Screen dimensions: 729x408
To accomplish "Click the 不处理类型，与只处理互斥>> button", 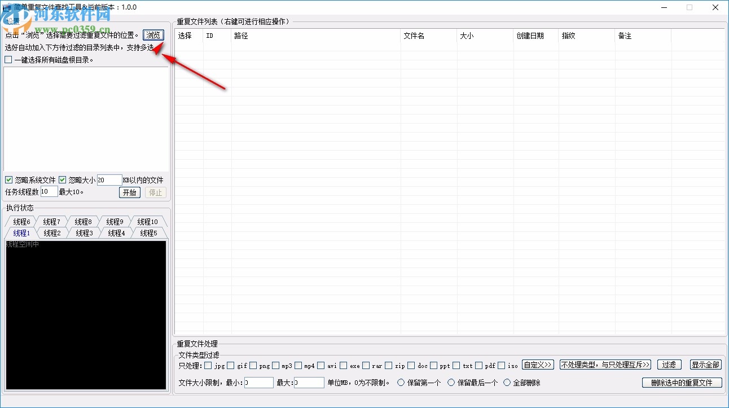I will [x=605, y=365].
